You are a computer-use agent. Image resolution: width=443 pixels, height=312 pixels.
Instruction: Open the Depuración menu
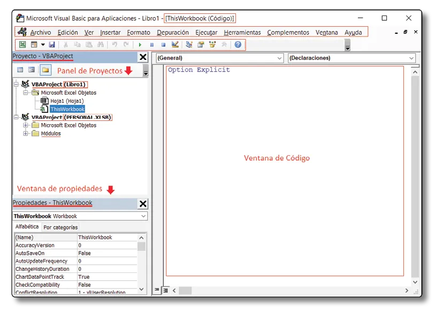point(172,33)
